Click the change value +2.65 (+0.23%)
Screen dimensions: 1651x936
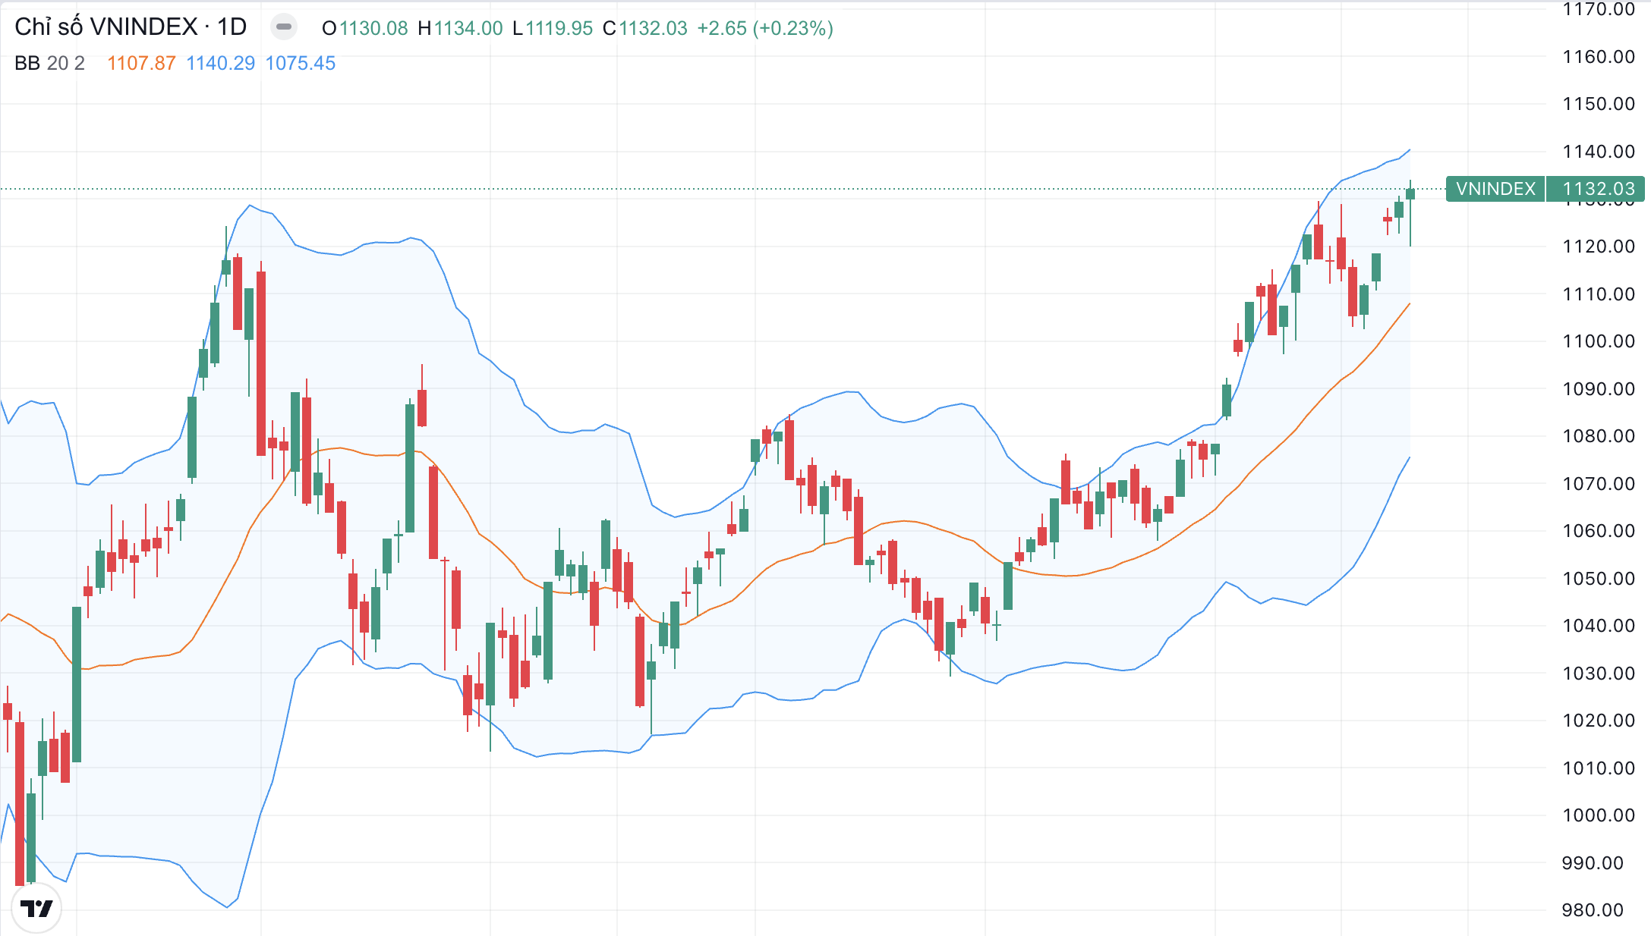point(765,28)
